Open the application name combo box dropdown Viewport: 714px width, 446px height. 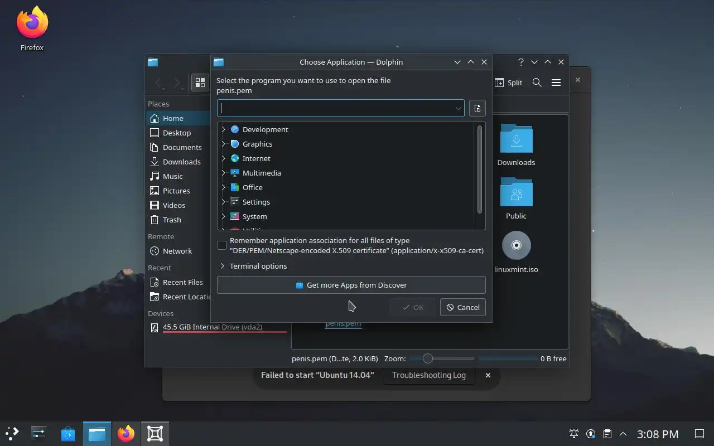tap(458, 108)
